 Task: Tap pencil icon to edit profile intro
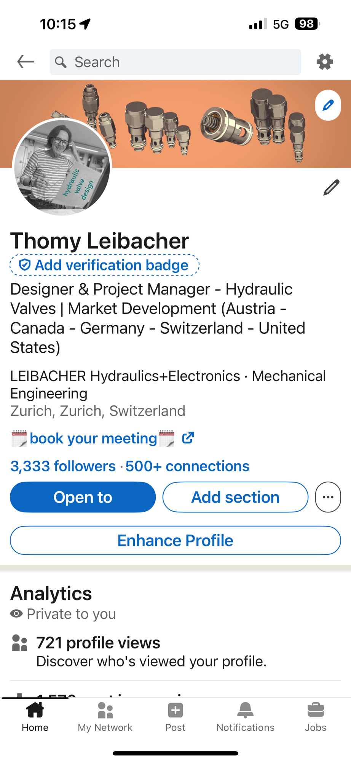click(x=331, y=187)
